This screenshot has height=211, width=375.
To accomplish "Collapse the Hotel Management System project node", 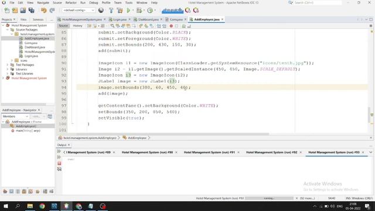I will tap(3, 25).
